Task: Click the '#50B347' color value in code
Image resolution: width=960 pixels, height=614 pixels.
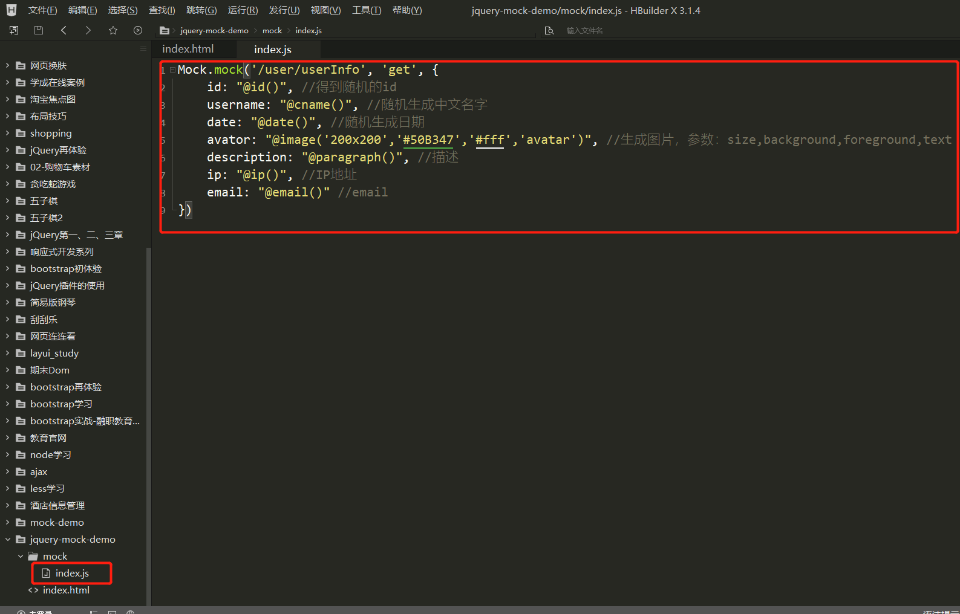Action: [x=428, y=140]
